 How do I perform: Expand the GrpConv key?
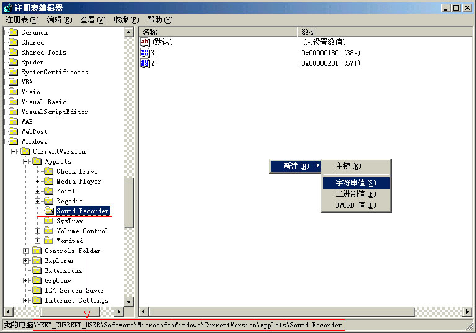tap(26, 280)
